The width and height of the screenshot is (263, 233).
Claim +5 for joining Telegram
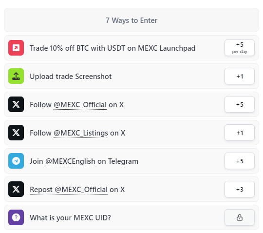[240, 161]
